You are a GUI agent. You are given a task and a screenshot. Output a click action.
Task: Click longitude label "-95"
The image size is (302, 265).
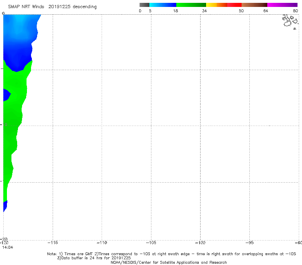click(x=249, y=243)
